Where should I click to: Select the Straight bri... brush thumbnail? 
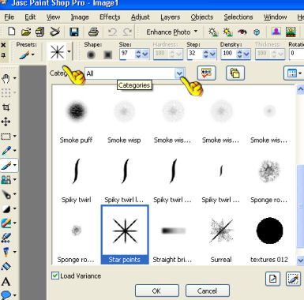point(173,231)
